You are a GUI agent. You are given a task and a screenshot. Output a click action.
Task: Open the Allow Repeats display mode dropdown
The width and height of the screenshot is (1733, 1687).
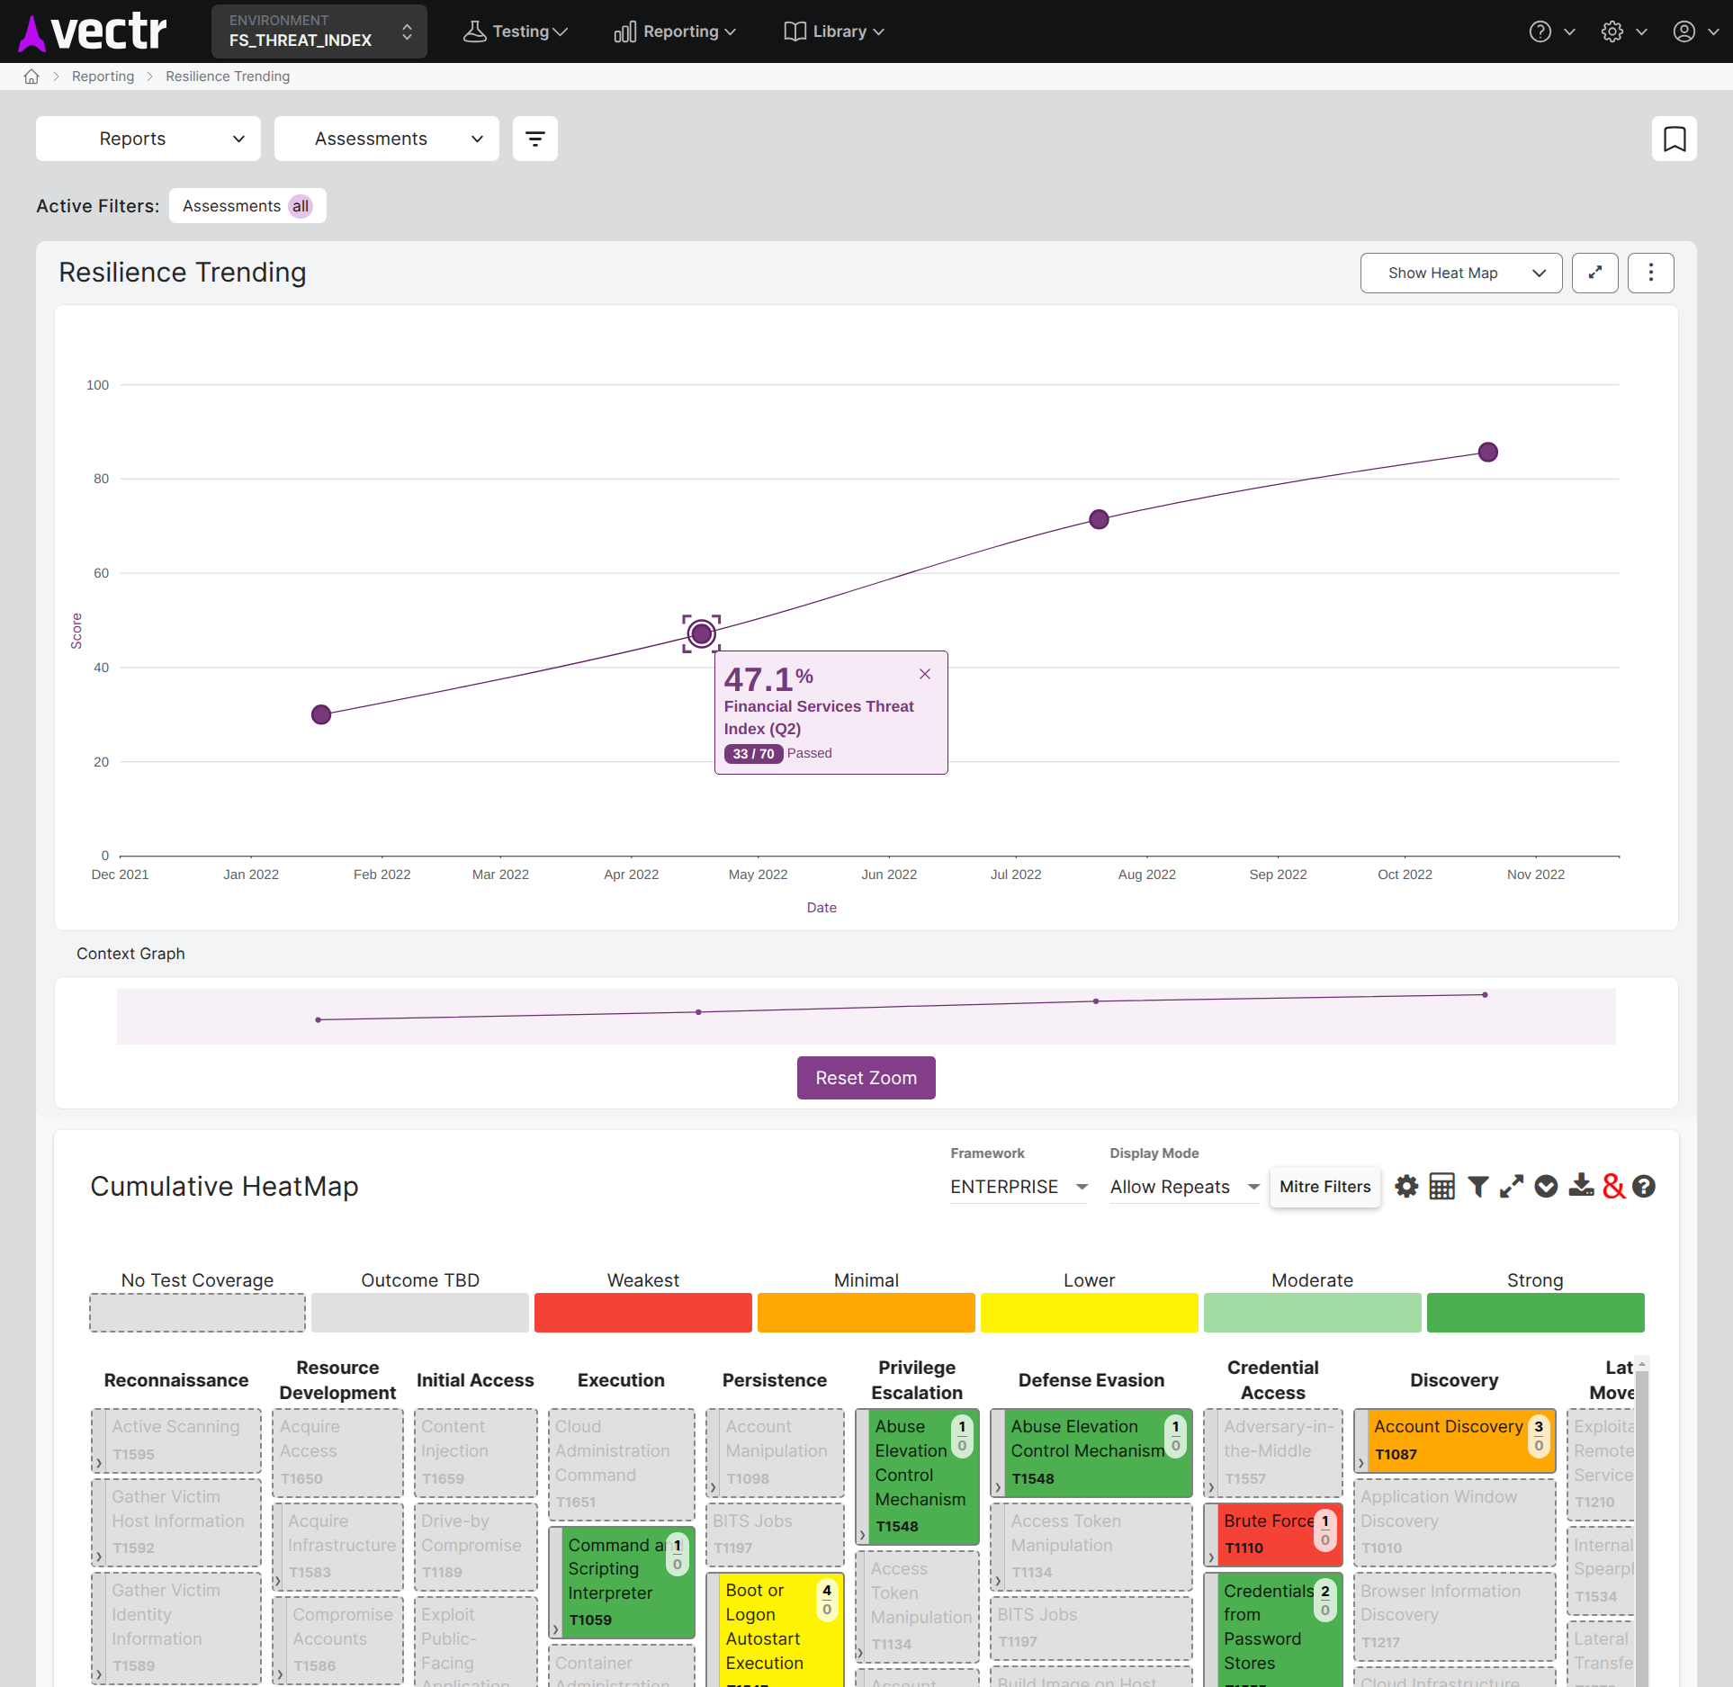pos(1183,1187)
